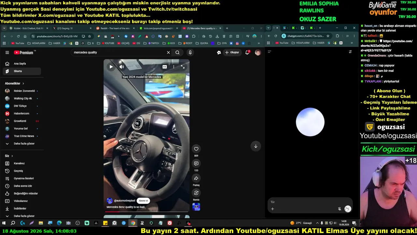Screen dimensions: 417x235
Task: Open the Windows Start menu
Action: pos(4,223)
